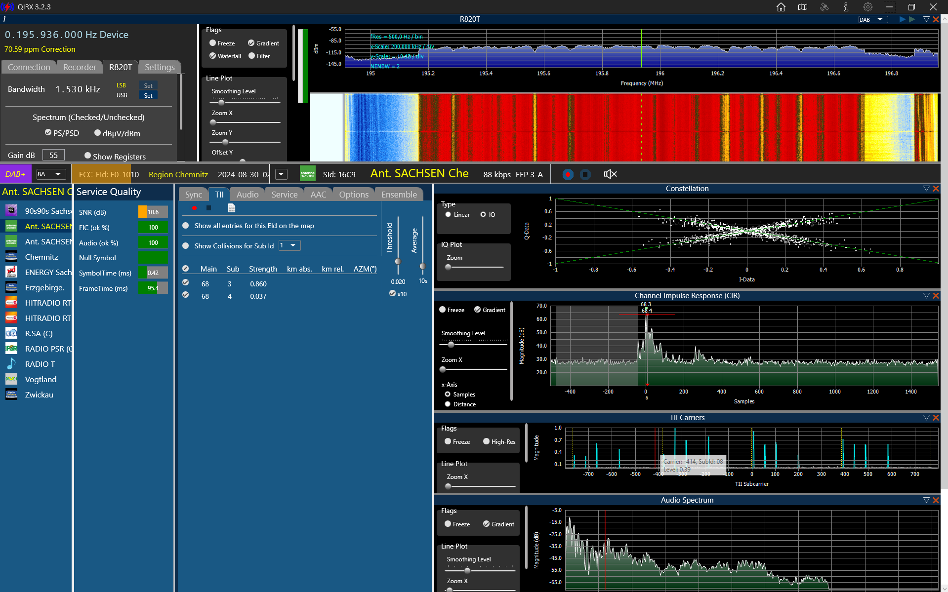948x592 pixels.
Task: Toggle the spectrum Gradient flag
Action: tap(251, 43)
